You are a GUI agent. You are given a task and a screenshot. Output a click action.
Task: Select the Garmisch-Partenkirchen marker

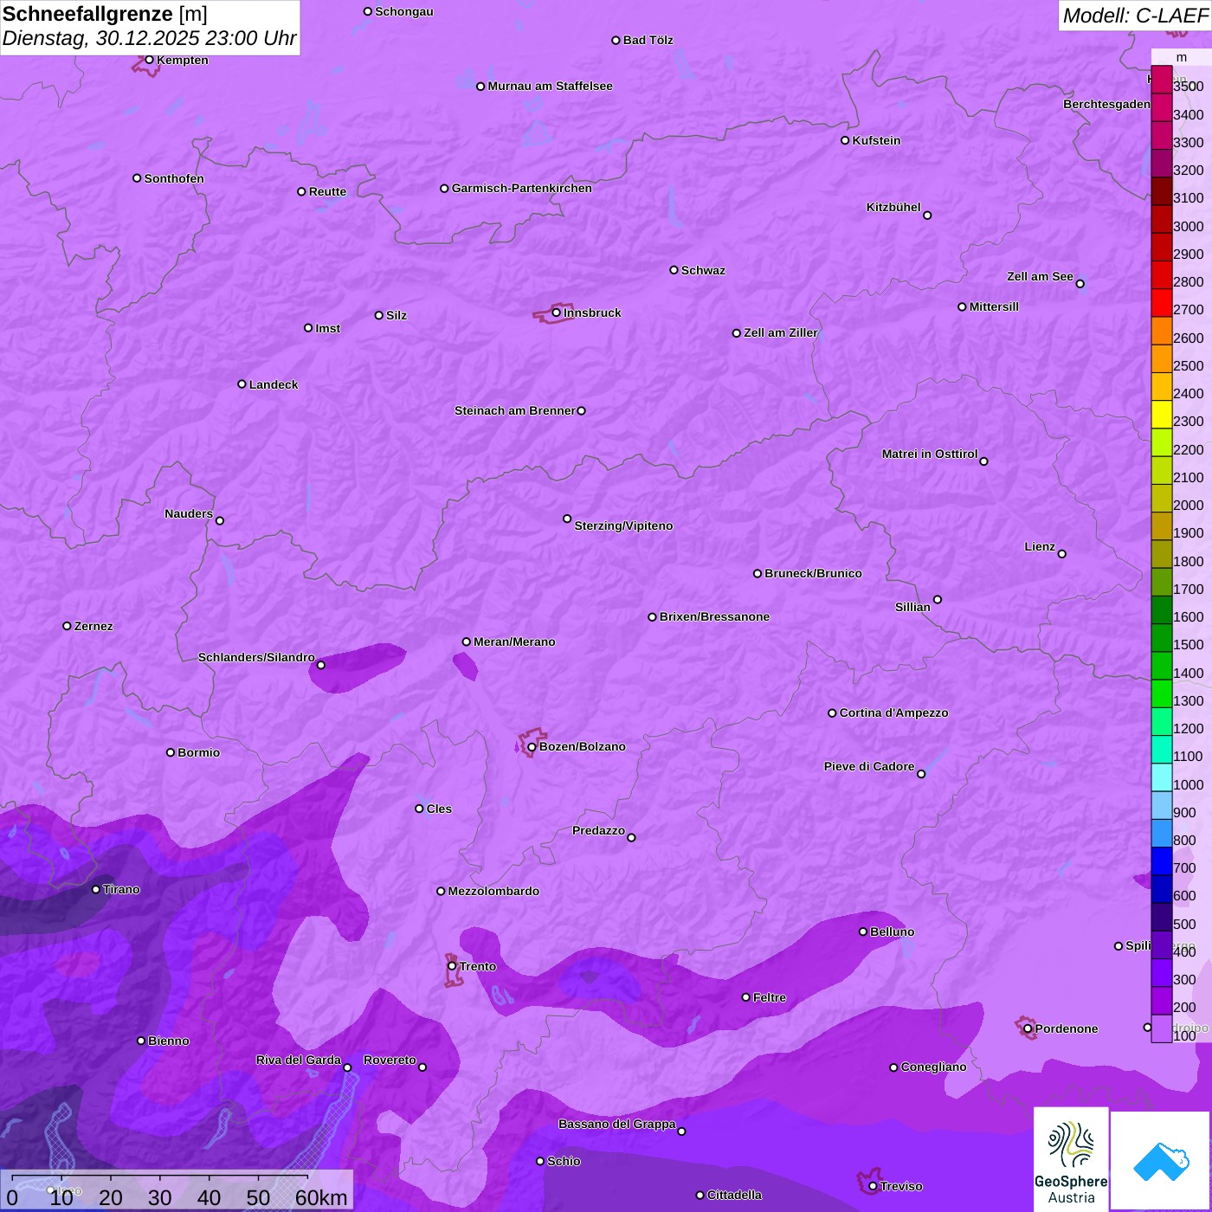[445, 189]
